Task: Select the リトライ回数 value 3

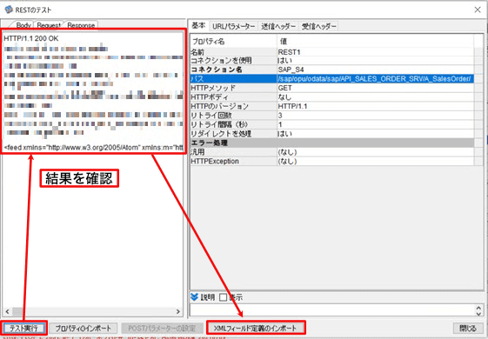Action: pos(375,116)
